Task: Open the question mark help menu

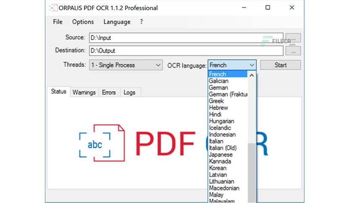Action: [x=141, y=22]
